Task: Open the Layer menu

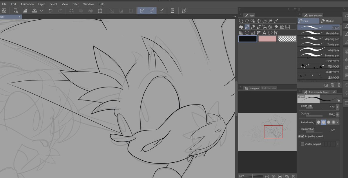Action: click(41, 4)
